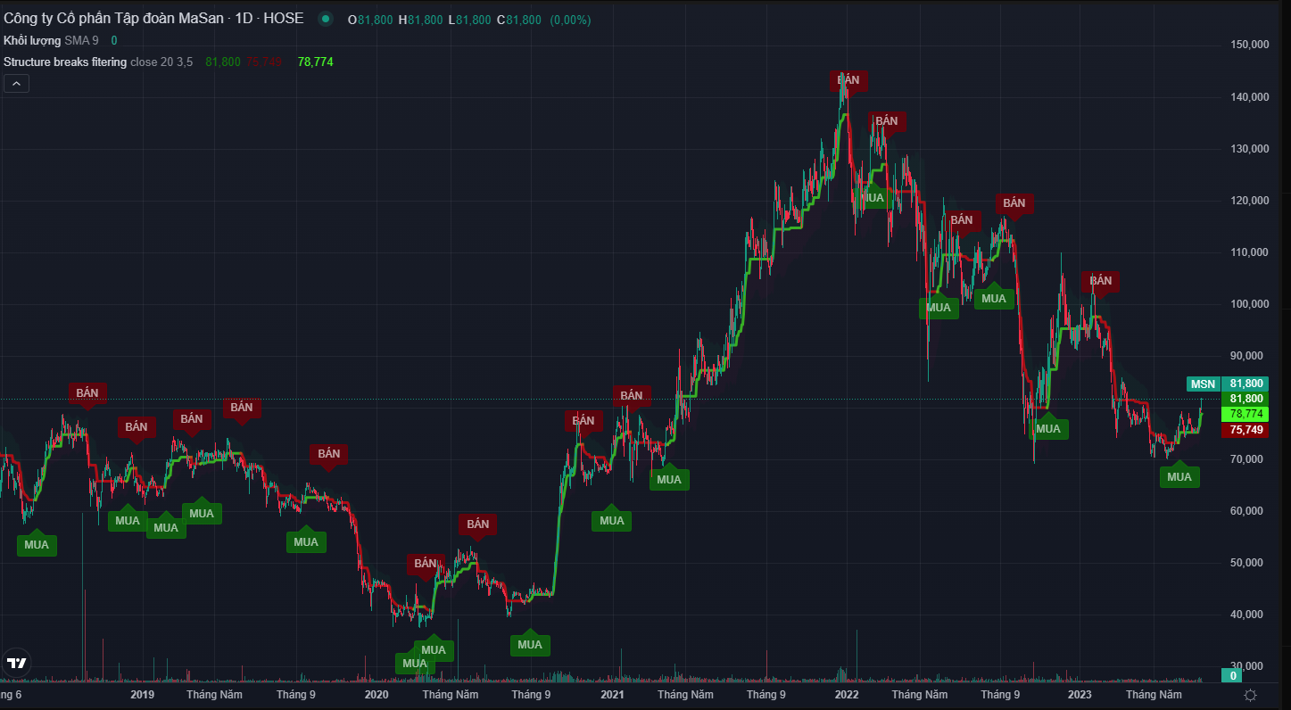Click the high value H81,800

(420, 20)
